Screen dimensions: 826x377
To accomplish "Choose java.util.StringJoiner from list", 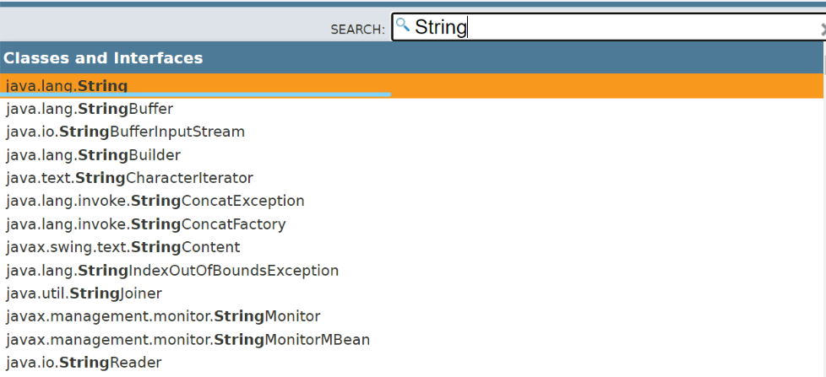I will click(x=84, y=294).
